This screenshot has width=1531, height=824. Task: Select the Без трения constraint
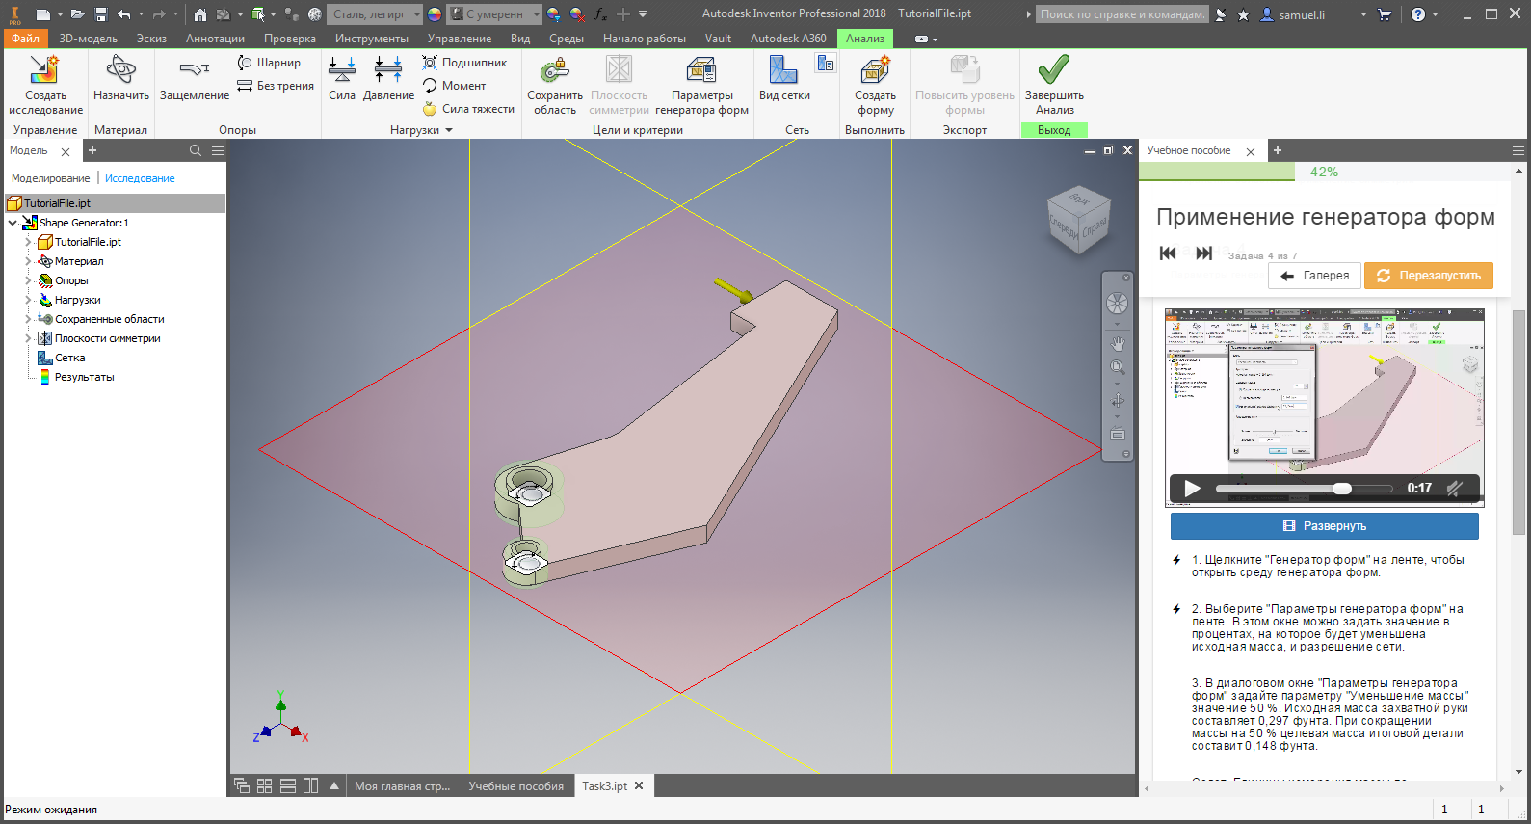coord(276,86)
